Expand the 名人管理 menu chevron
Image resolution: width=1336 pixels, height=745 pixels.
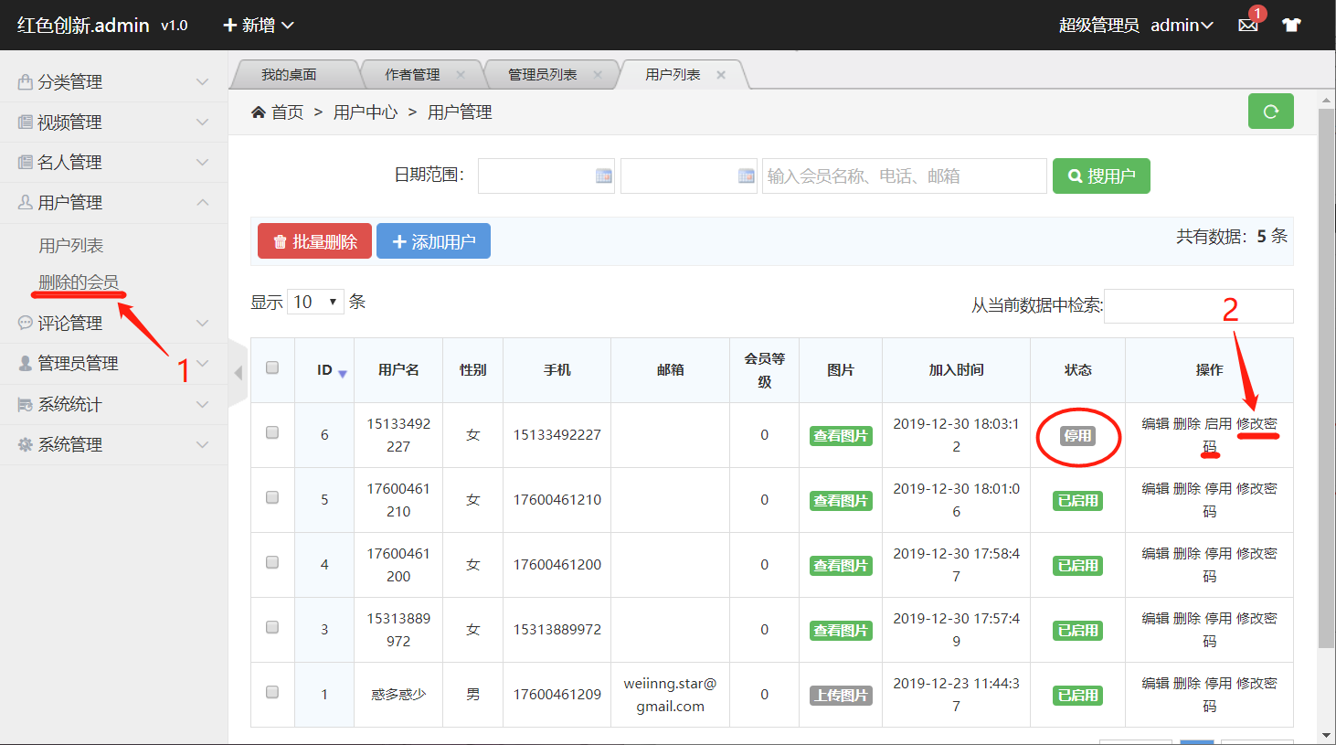[203, 163]
